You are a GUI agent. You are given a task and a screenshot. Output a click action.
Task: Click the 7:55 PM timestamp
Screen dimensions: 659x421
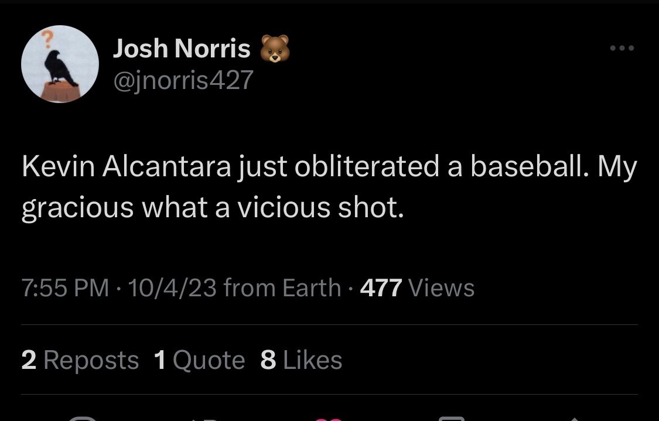[65, 287]
